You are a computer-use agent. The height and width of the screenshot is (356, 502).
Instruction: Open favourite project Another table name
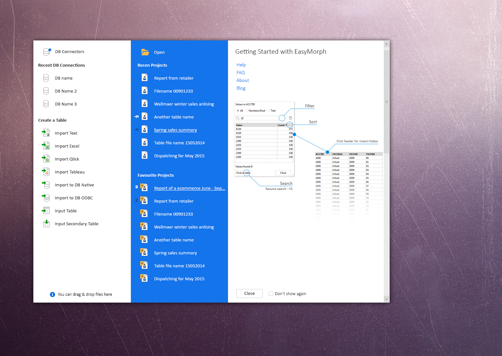(174, 240)
